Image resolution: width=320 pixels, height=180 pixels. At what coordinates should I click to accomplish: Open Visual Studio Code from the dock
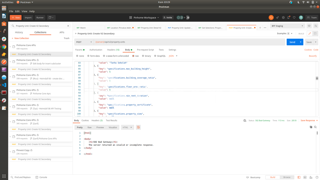coord(4,85)
